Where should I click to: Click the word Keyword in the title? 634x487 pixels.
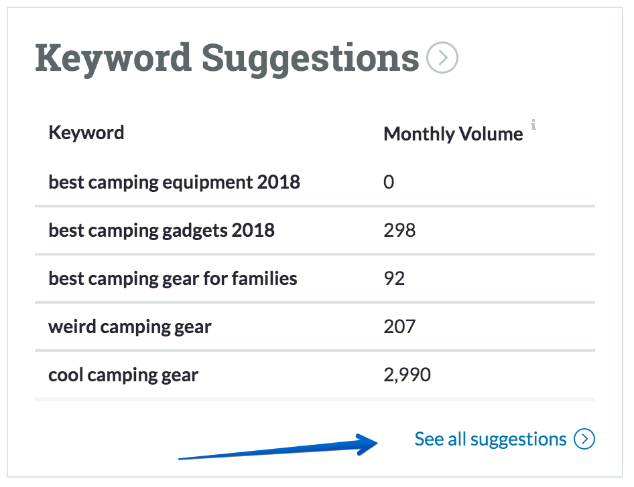pos(113,60)
